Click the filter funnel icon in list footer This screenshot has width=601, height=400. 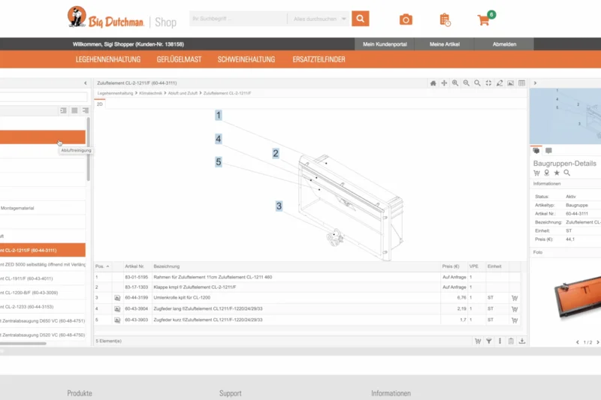click(489, 341)
